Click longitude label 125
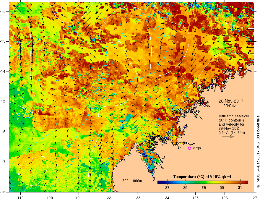Image resolution: width=260 pixels, height=201 pixels. (196, 198)
